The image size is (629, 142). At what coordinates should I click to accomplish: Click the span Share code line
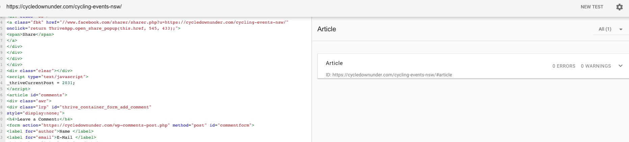[30, 34]
